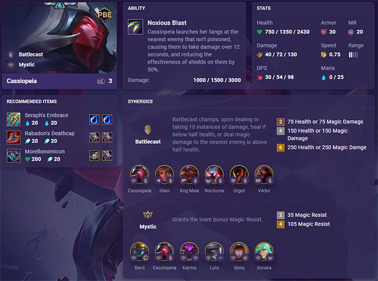Image resolution: width=378 pixels, height=281 pixels.
Task: Open the Mystic trait link under Cassiopeia's portrait
Action: [27, 64]
